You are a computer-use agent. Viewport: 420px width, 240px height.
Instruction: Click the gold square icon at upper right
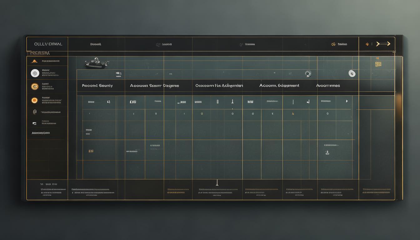click(378, 64)
